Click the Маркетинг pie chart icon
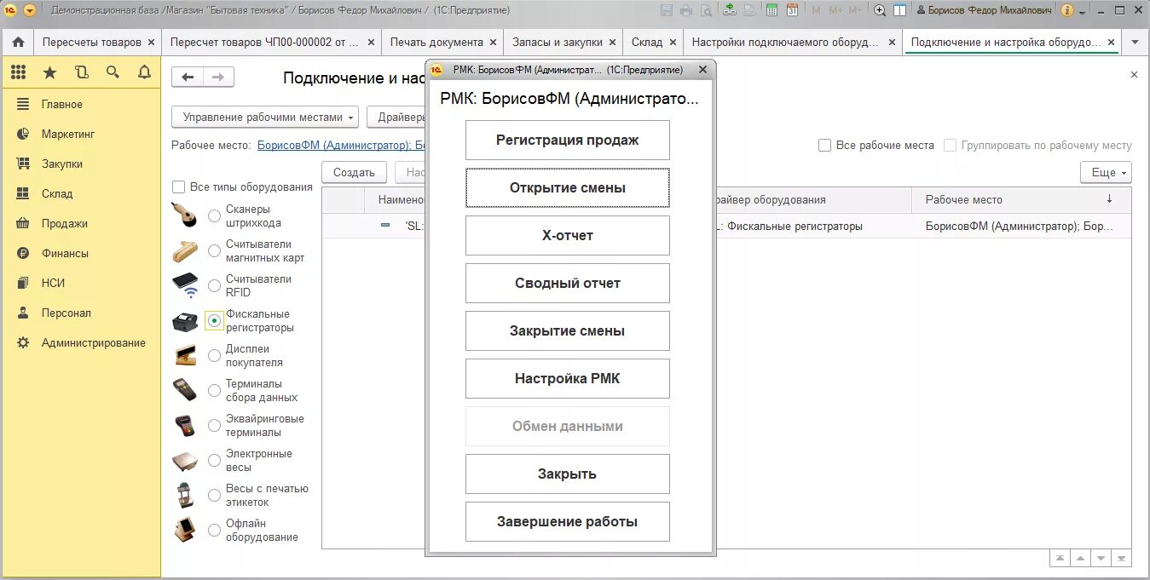 click(x=24, y=134)
